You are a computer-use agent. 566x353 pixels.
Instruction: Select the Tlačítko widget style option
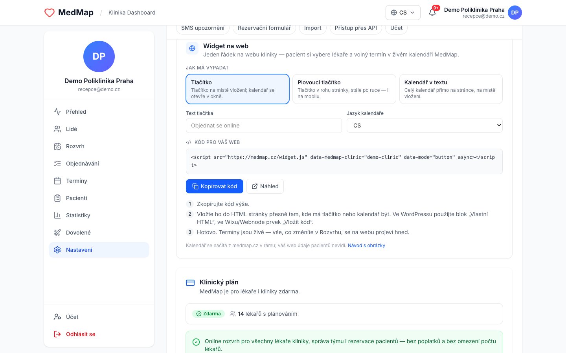237,89
